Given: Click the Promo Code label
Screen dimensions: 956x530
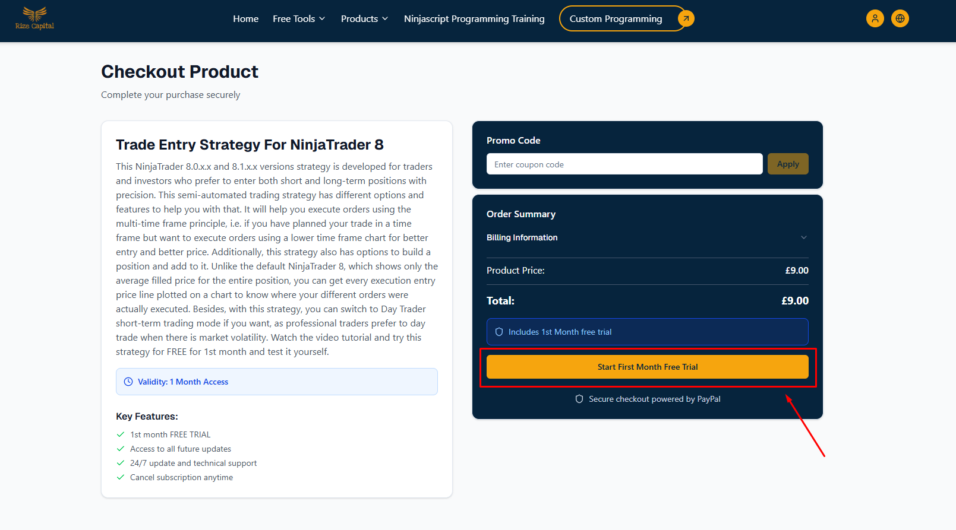Looking at the screenshot, I should point(513,141).
